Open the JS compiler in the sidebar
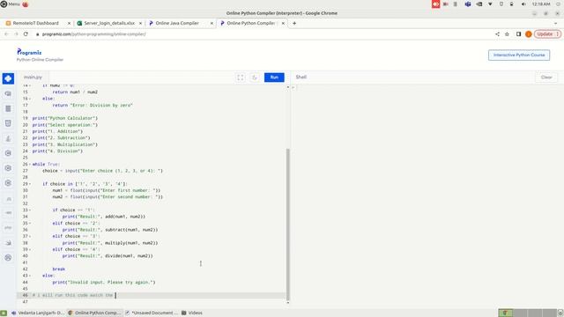 click(x=8, y=198)
